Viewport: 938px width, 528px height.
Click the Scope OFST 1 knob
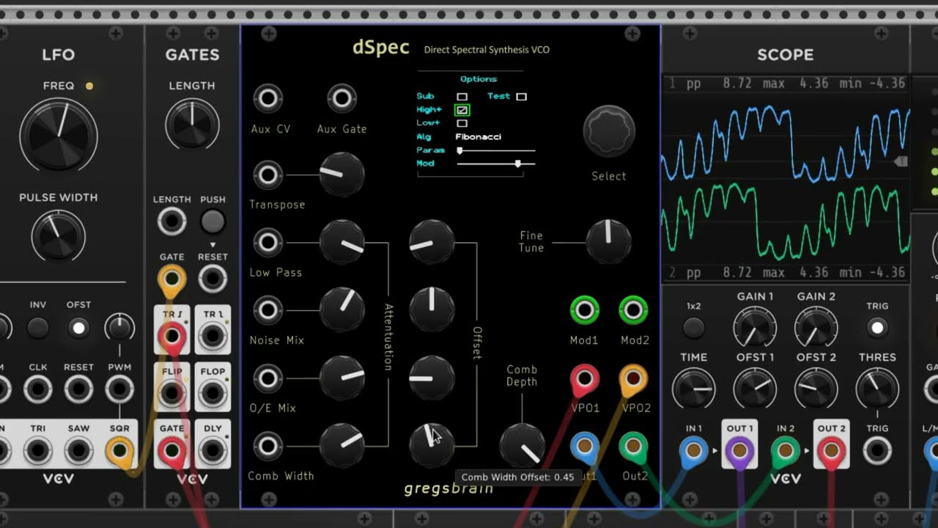[x=755, y=389]
